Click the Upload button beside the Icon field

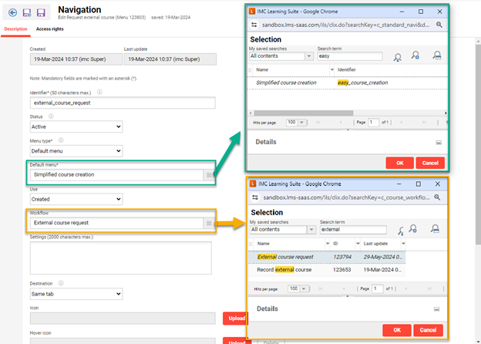235,318
